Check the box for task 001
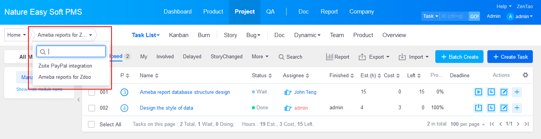Image resolution: width=541 pixels, height=139 pixels. (92, 92)
